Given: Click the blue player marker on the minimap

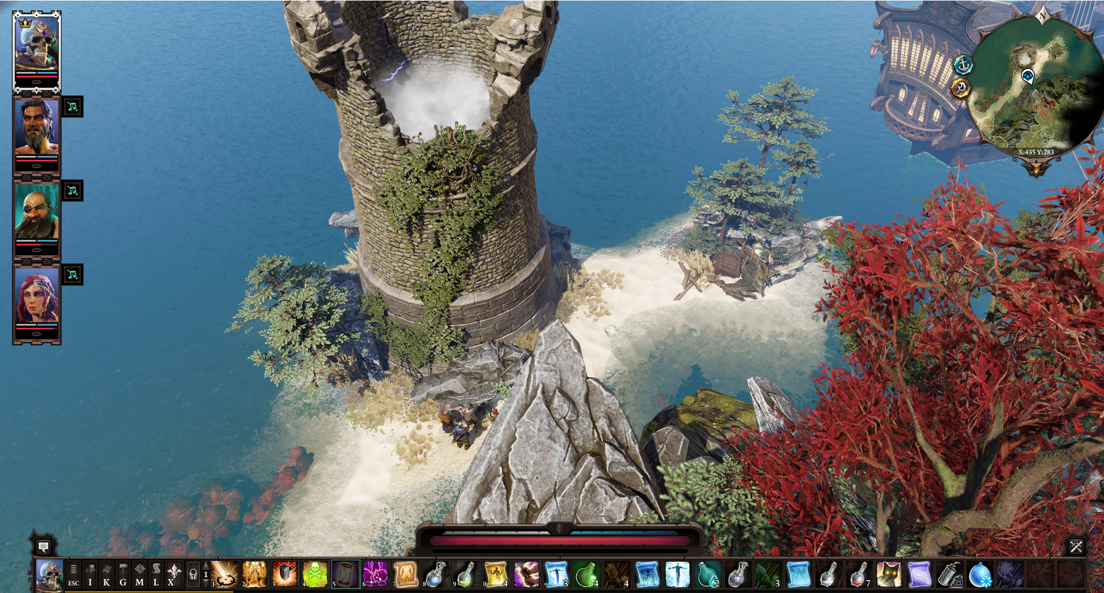Looking at the screenshot, I should coord(1028,75).
